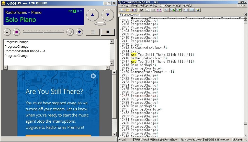The image size is (248, 142).
Task: Close the tab with X at tab bar right
Action: point(245,15)
